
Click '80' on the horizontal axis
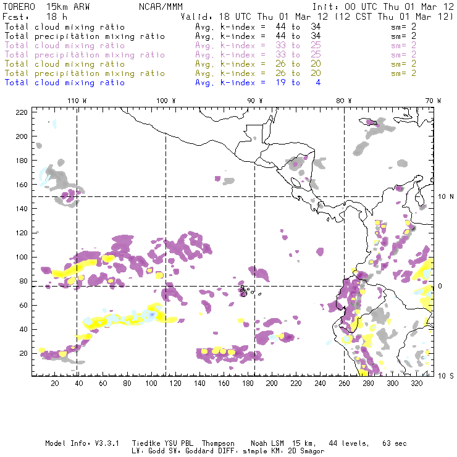point(127,384)
